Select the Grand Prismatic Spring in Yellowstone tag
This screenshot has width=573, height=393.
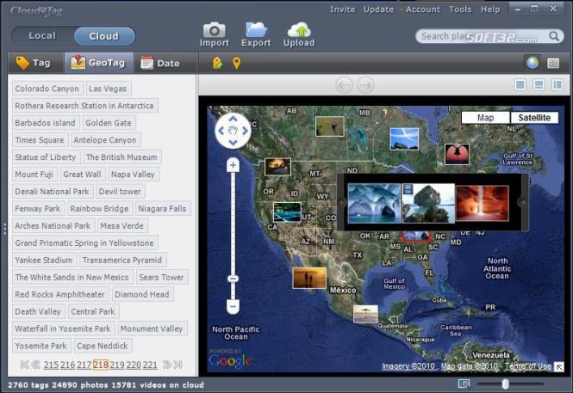[x=84, y=243]
